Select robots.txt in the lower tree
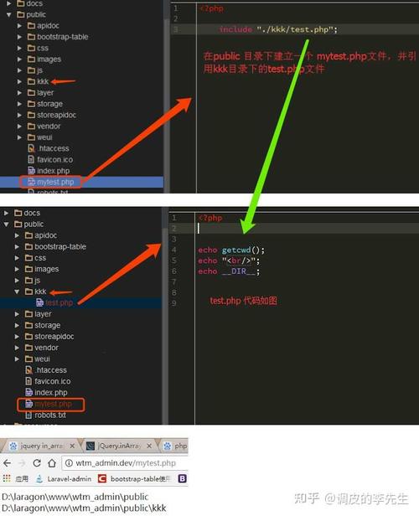 [x=50, y=415]
